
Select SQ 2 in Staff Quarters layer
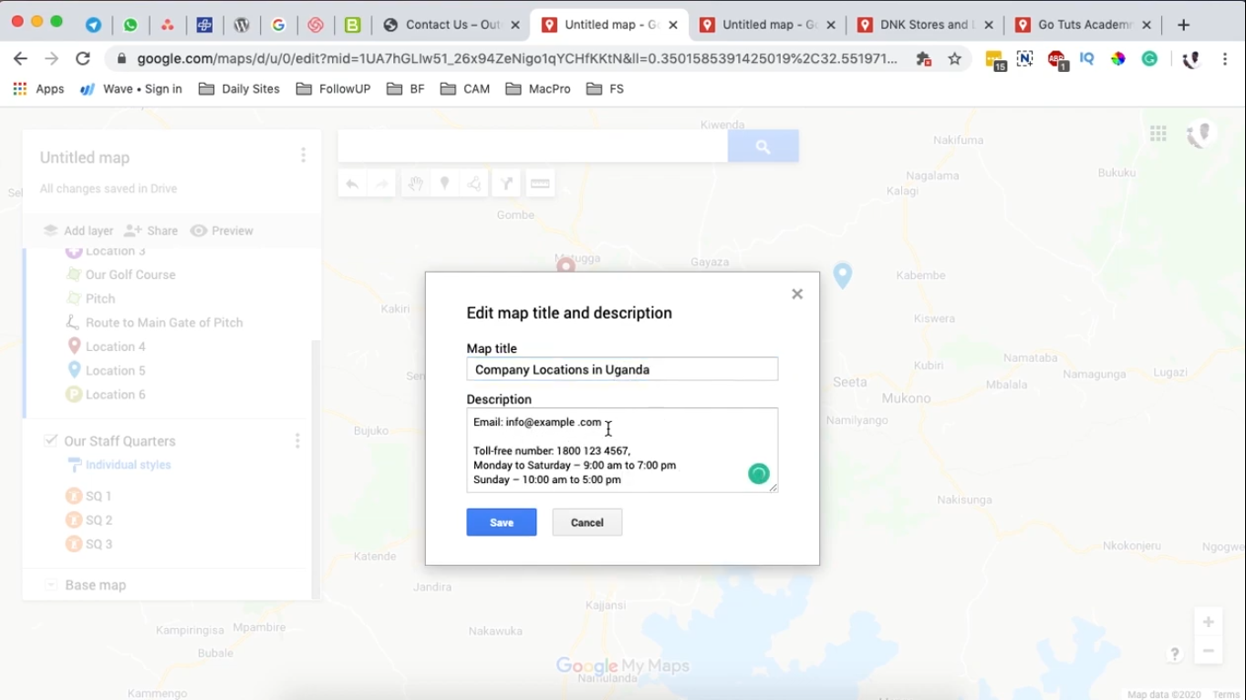coord(99,520)
